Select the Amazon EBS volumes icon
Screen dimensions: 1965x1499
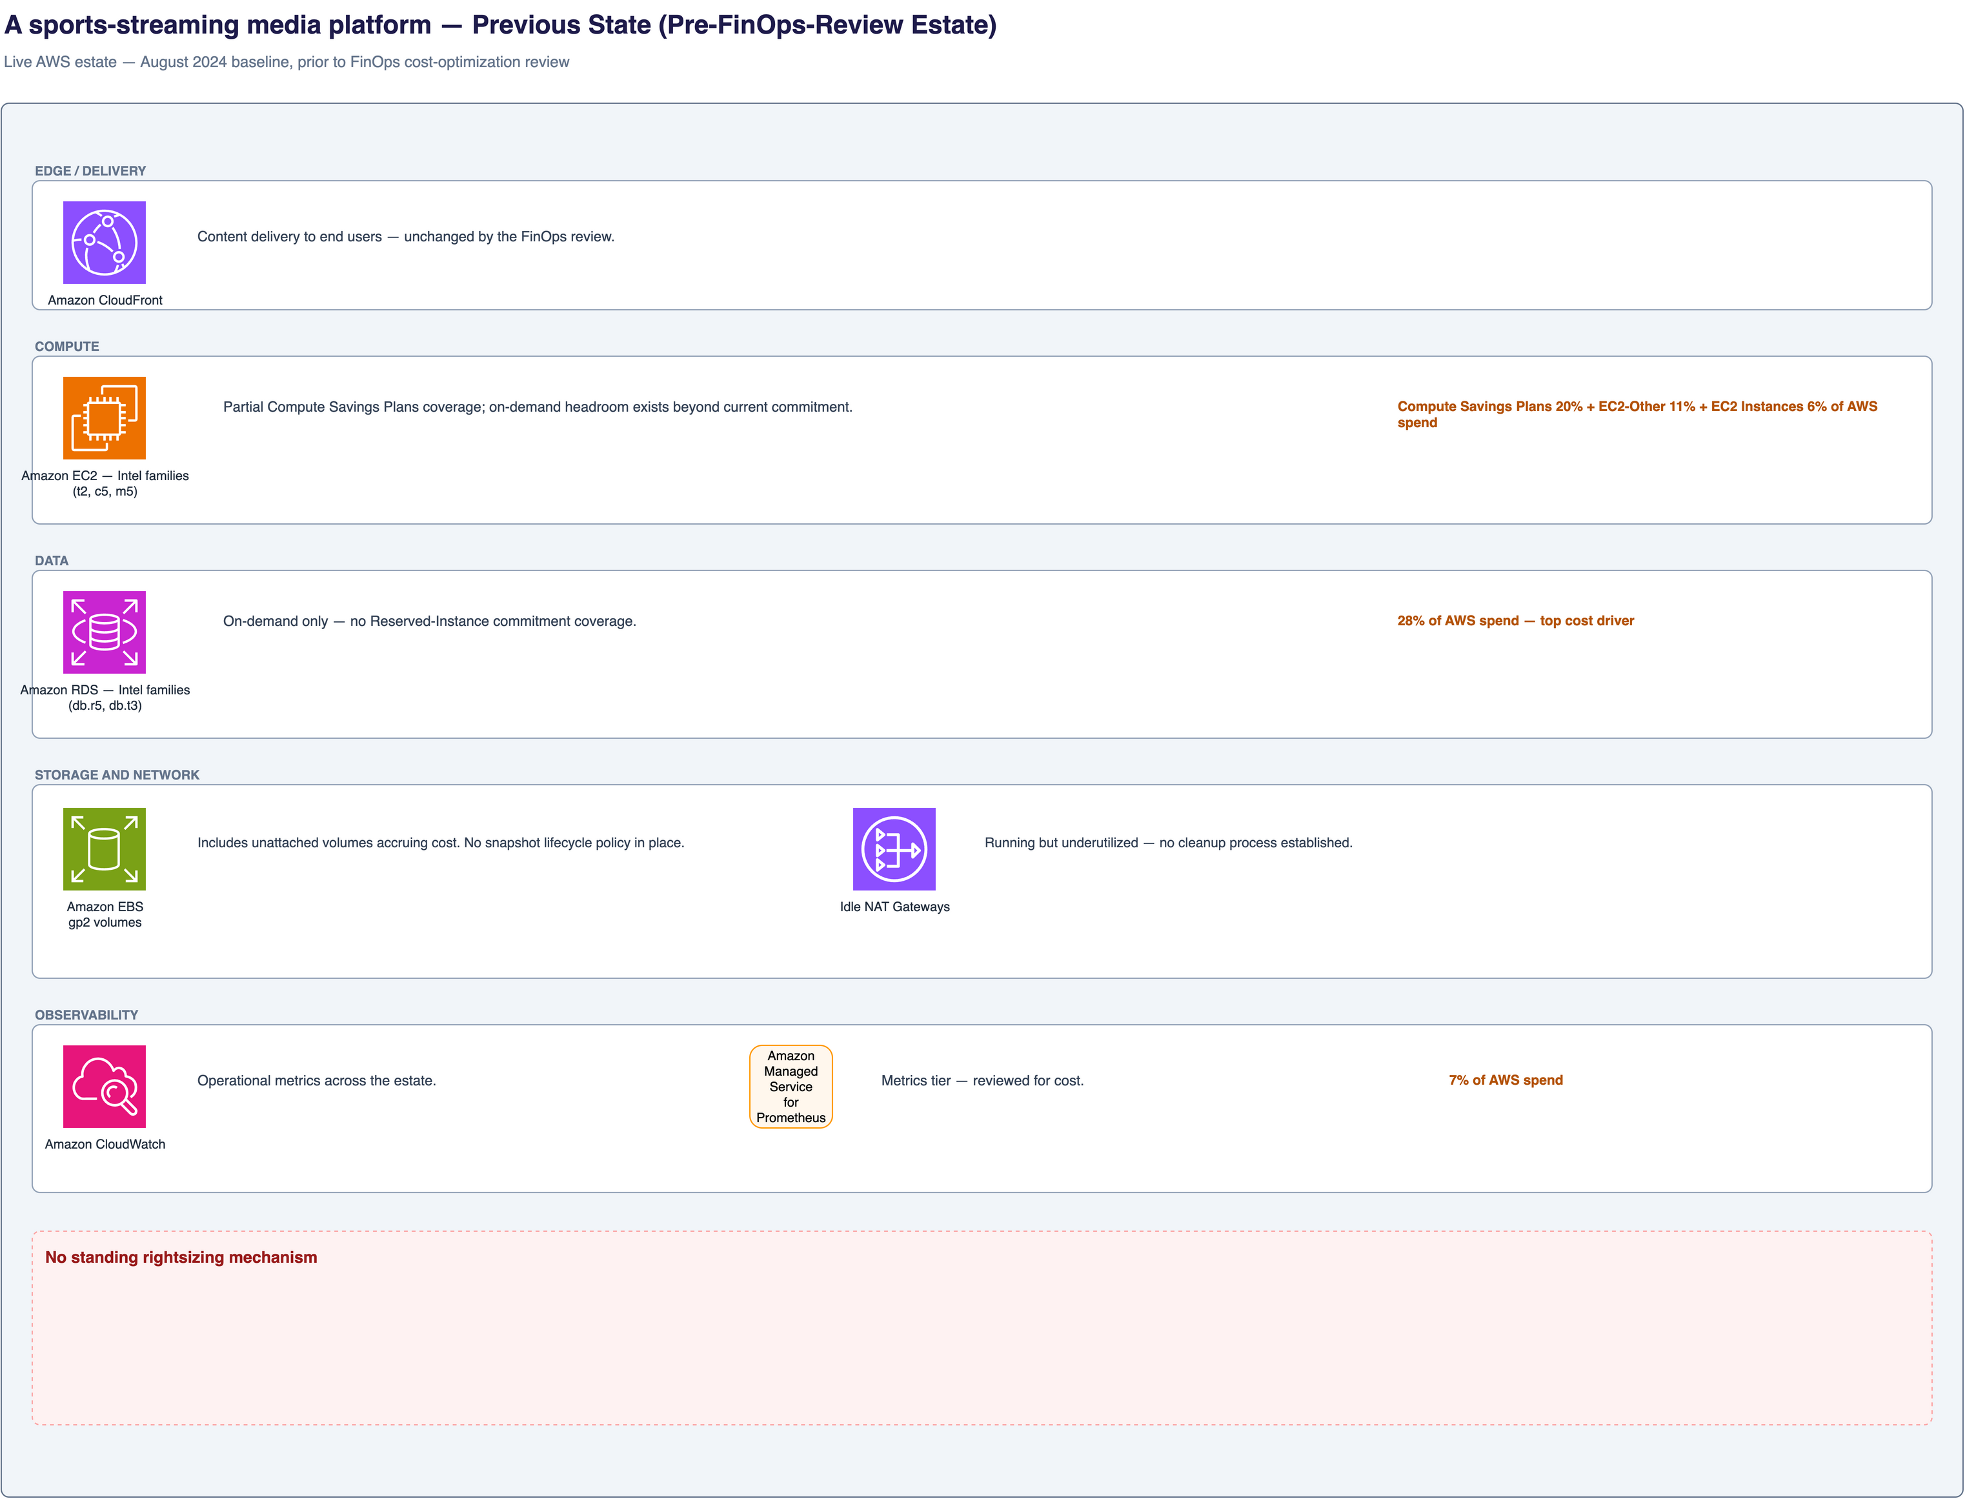(105, 849)
